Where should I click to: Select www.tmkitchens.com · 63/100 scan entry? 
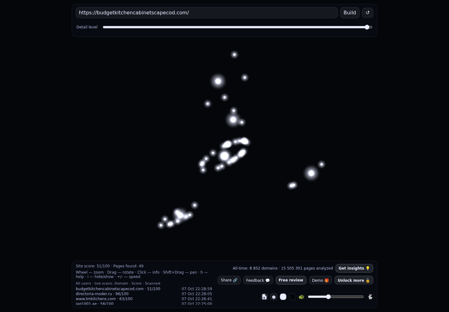point(104,299)
